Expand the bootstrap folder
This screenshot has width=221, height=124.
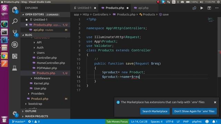(x=35, y=104)
